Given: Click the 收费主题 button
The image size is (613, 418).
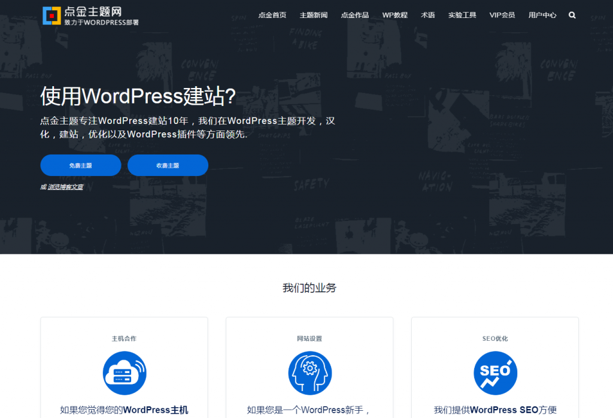Looking at the screenshot, I should pos(168,165).
